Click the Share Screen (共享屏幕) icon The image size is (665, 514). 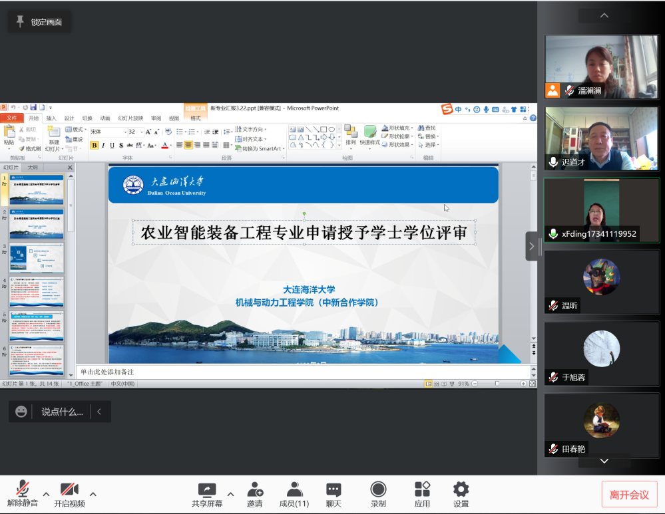point(207,490)
